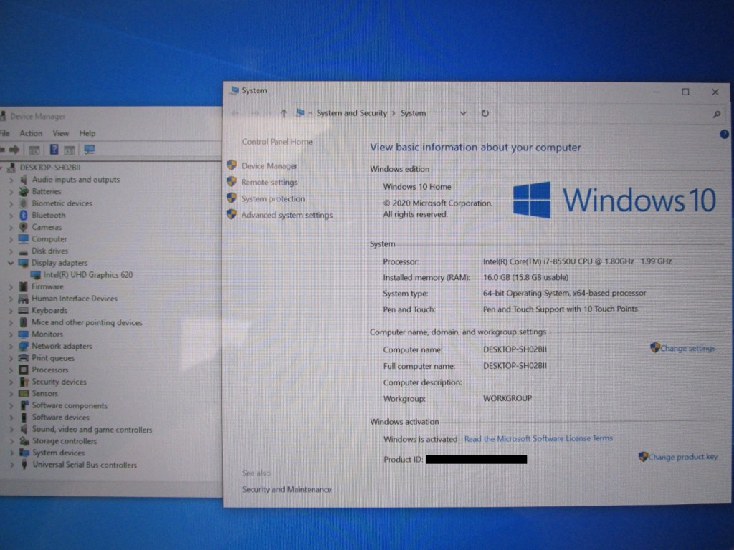Expand Bluetooth category
Screen dimensions: 734x550
coord(11,216)
